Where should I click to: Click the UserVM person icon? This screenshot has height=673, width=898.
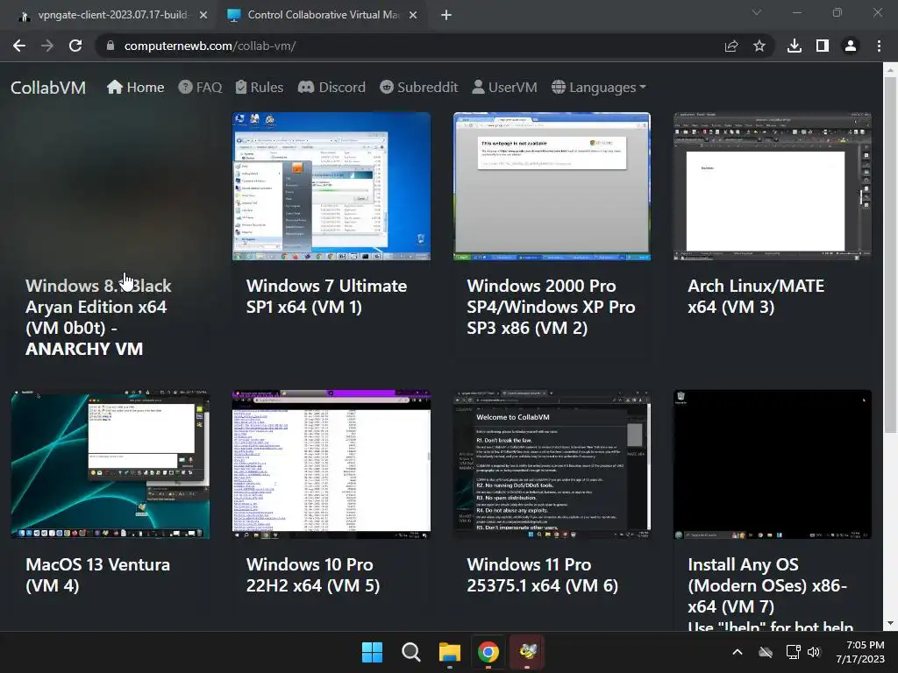pos(478,87)
